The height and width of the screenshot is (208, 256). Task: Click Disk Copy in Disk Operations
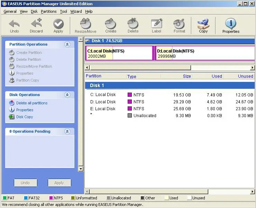(25, 117)
